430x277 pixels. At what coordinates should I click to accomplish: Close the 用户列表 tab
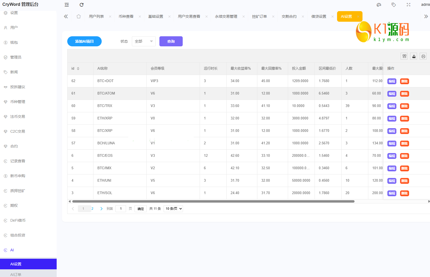point(110,16)
